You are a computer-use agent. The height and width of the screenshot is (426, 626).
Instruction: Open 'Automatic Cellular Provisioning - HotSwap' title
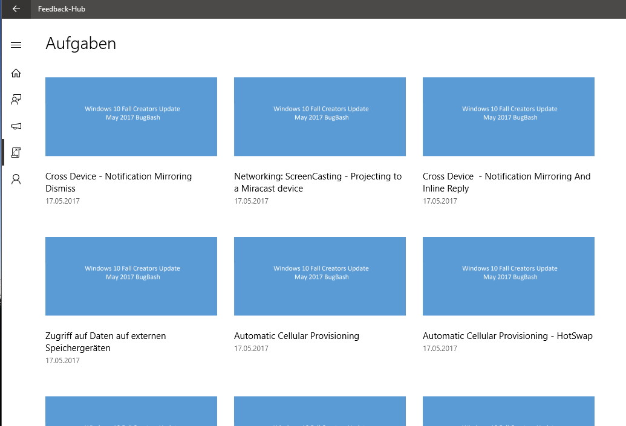508,336
